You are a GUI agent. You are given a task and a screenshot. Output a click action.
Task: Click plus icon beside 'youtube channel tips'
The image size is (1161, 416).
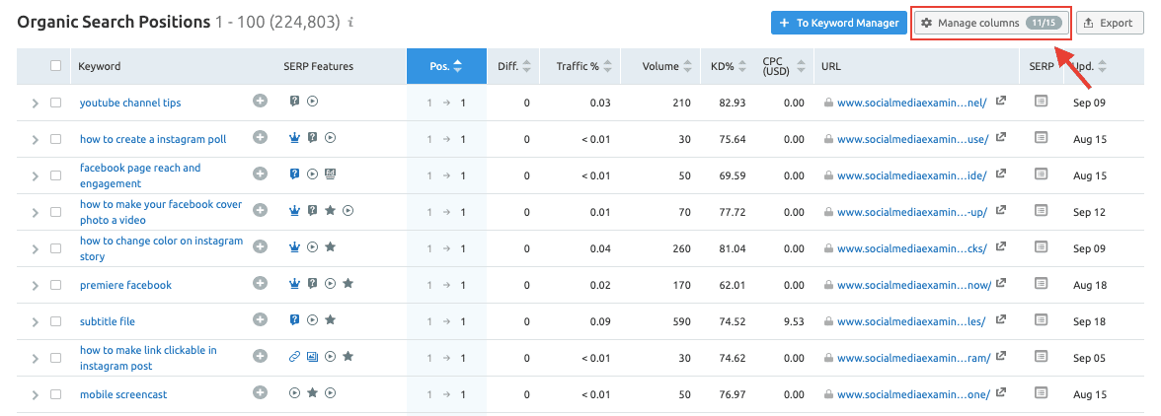[260, 102]
